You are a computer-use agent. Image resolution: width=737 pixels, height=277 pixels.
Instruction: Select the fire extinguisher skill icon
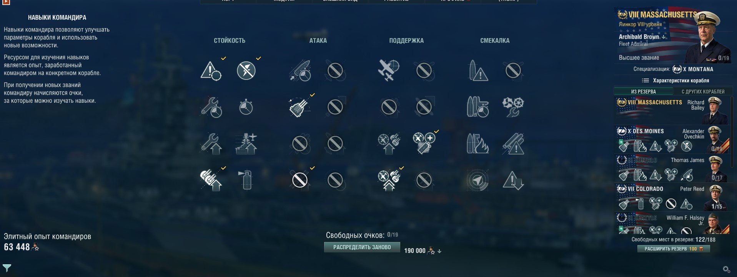[246, 180]
